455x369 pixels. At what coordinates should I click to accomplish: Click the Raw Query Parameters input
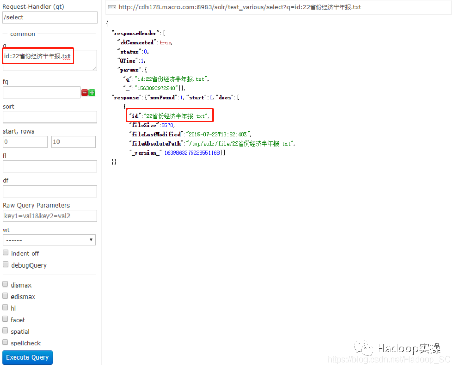(50, 216)
